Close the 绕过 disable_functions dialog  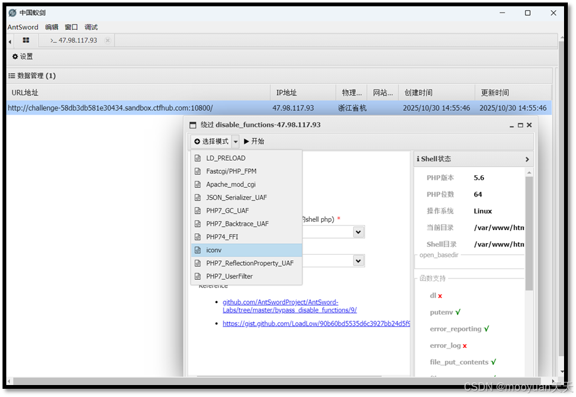pos(529,125)
